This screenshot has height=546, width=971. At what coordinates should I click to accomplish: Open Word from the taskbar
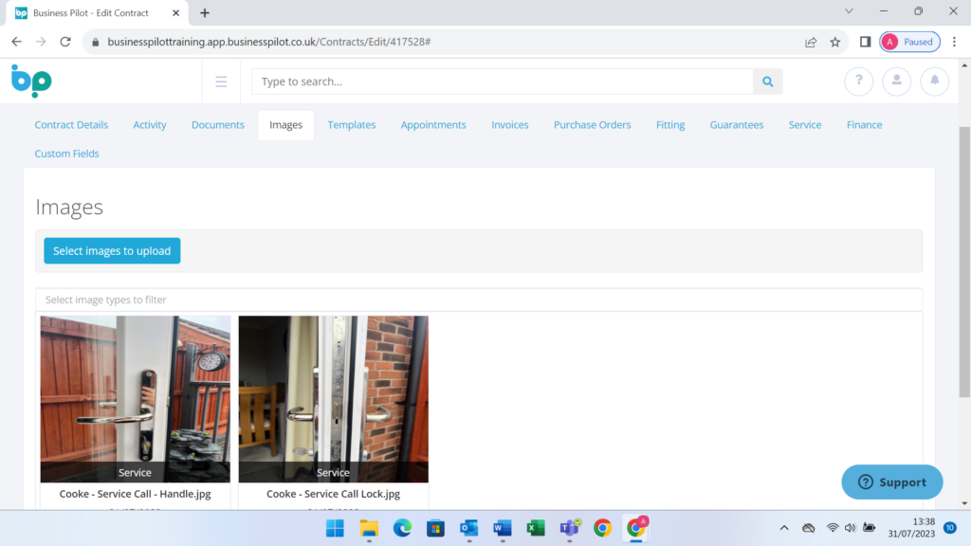point(503,528)
